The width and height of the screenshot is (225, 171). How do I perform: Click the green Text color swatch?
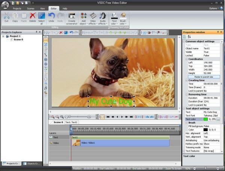206,119
